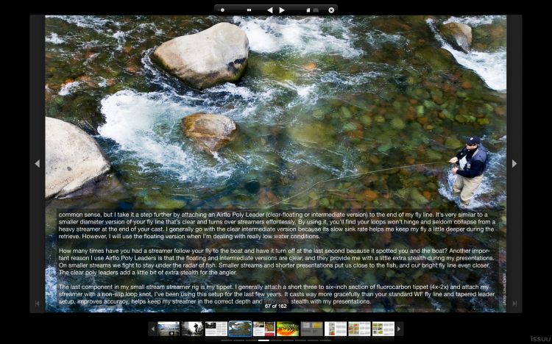Click the thumbnail grid view icon
The image size is (552, 344).
[249, 10]
